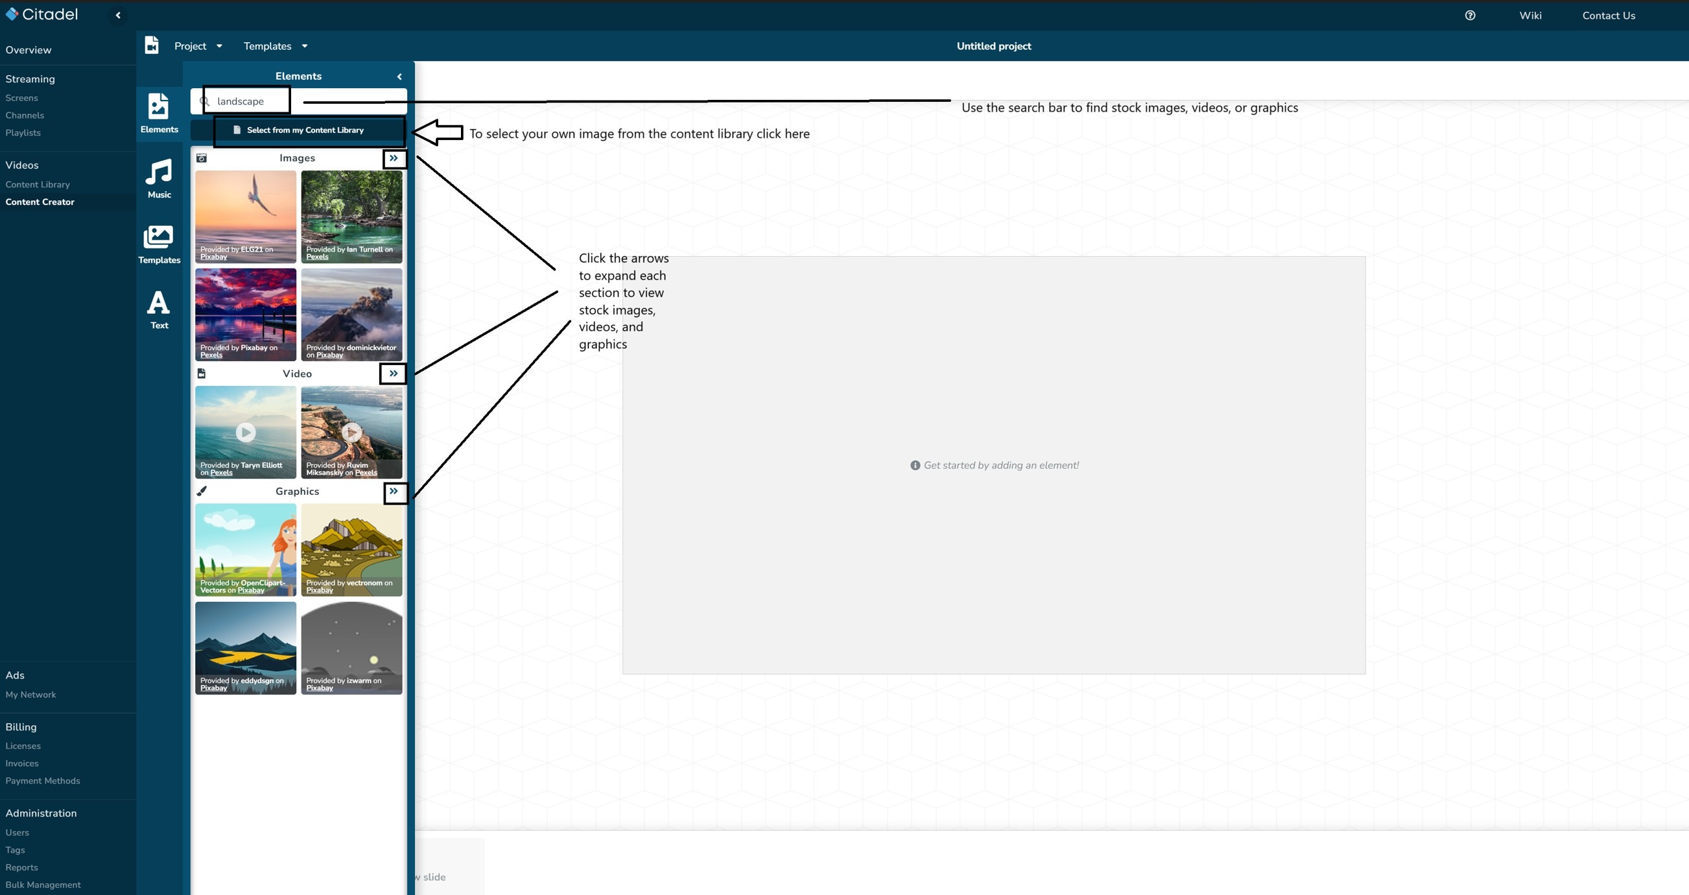1689x895 pixels.
Task: Open Bulk Management
Action: click(43, 885)
